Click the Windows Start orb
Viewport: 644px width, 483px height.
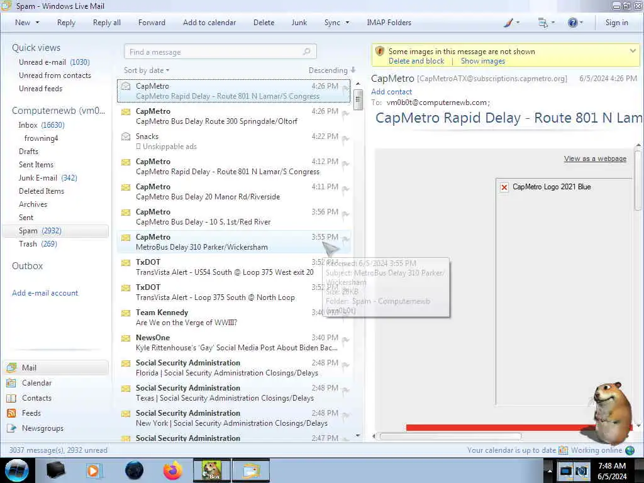point(17,470)
